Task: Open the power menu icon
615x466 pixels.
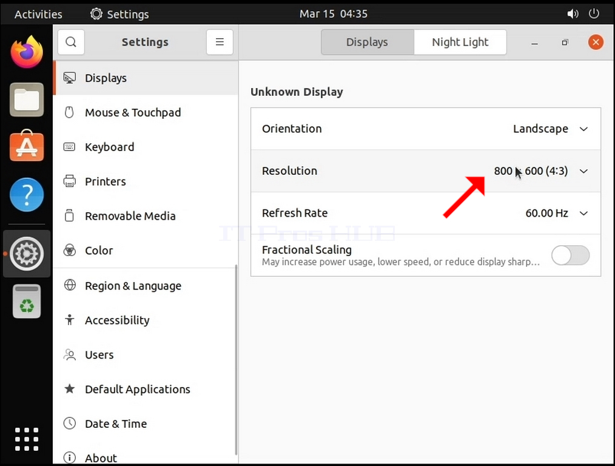Action: 594,14
